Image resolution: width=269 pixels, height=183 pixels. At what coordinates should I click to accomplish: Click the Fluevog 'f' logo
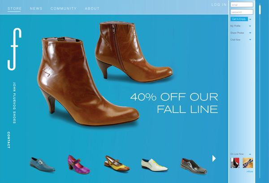[x=14, y=49]
